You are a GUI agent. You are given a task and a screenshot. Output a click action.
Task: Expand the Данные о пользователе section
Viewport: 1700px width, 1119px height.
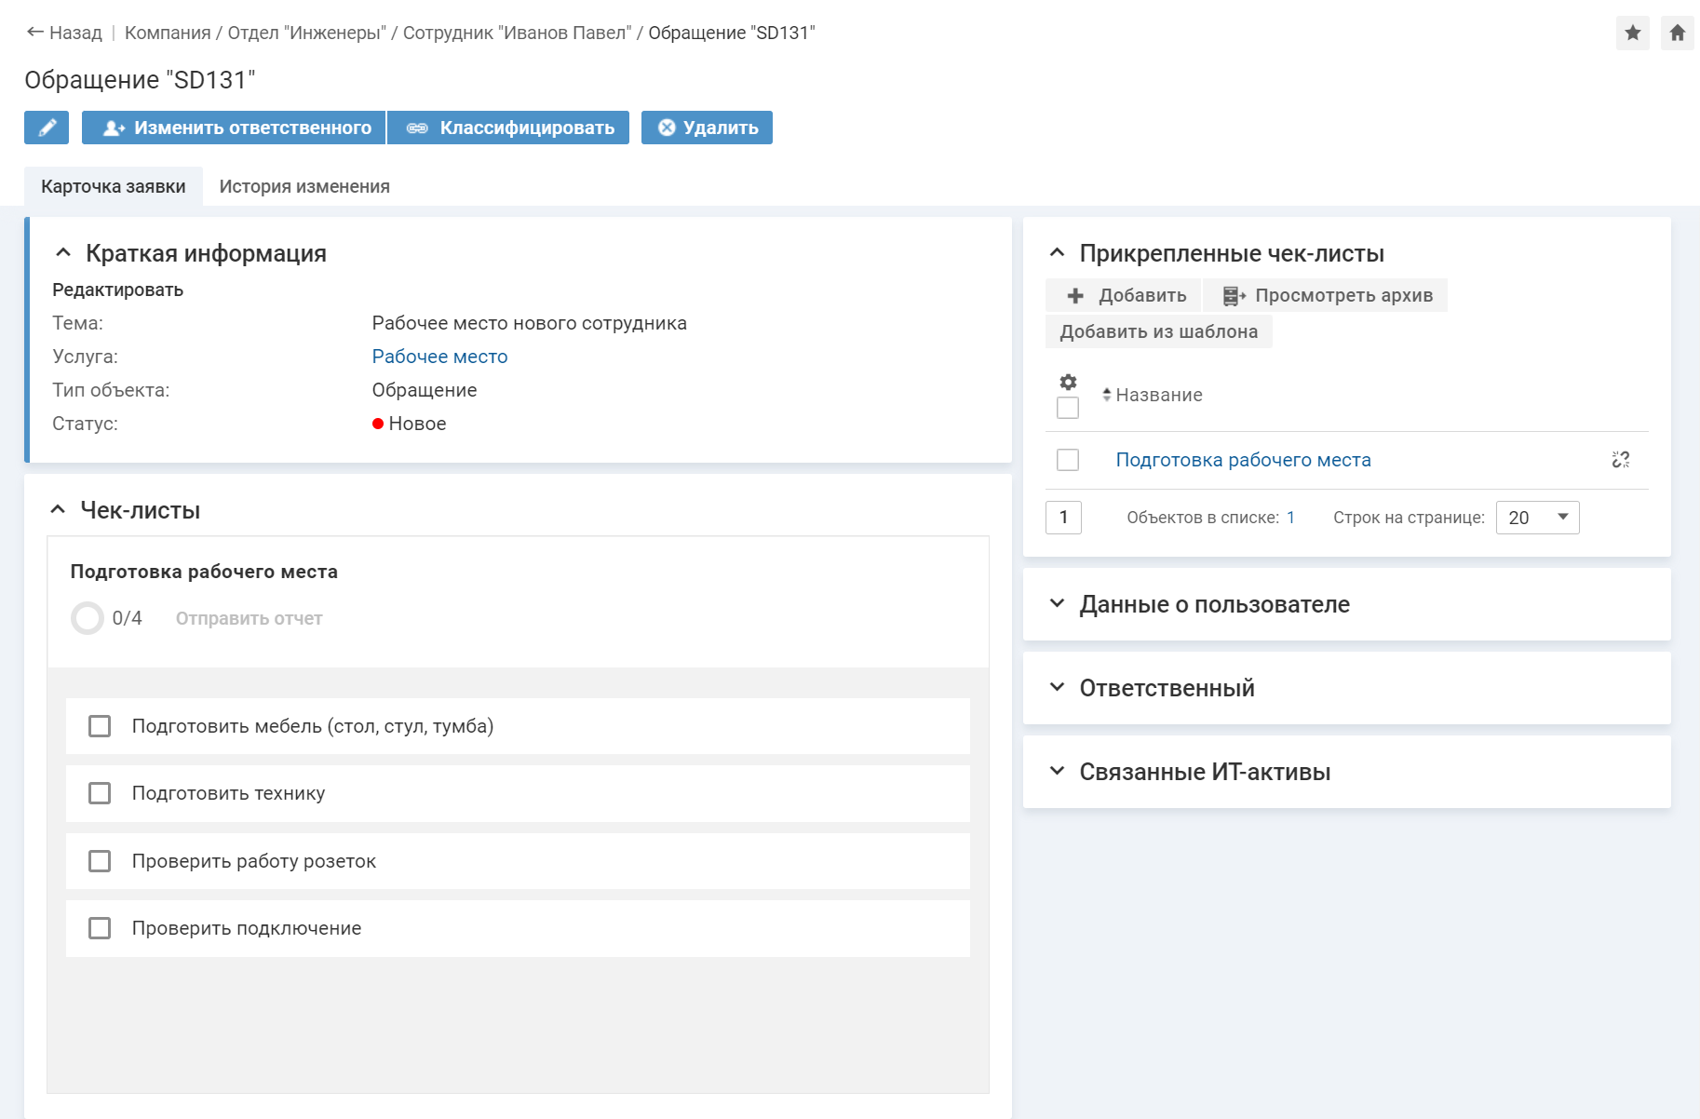[x=1214, y=604]
